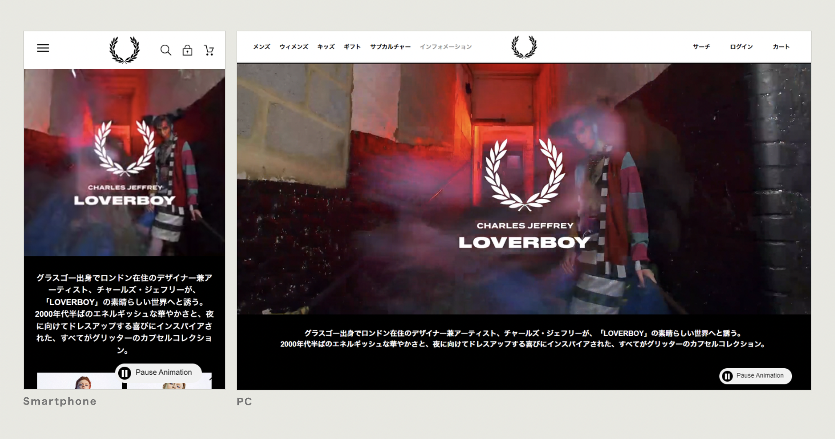Image resolution: width=835 pixels, height=439 pixels.
Task: Open the hamburger menu on smartphone view
Action: (43, 48)
